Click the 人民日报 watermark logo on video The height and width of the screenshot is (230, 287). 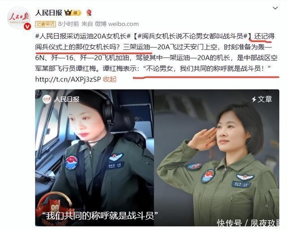tap(61, 99)
